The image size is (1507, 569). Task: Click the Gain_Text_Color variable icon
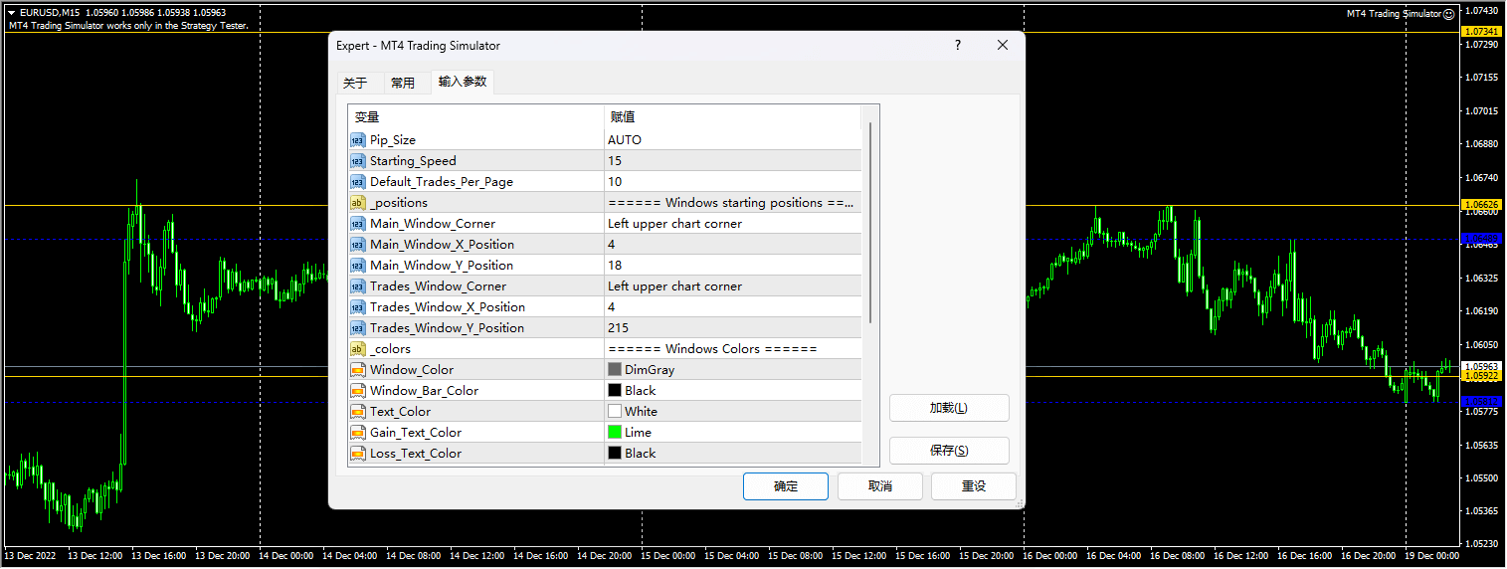[357, 433]
